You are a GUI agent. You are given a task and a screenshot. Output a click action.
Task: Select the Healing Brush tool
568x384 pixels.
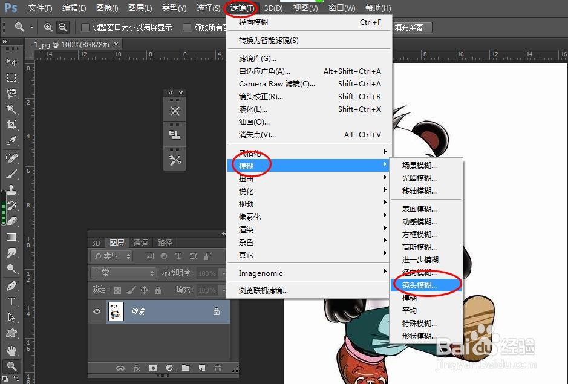coord(11,158)
